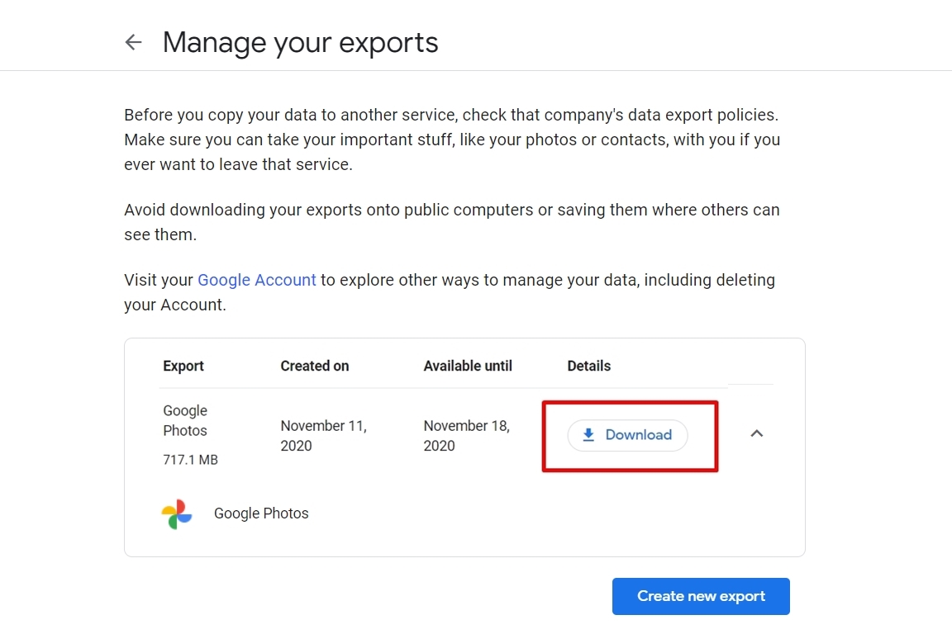Click the Details column header
This screenshot has height=634, width=952.
coord(588,366)
